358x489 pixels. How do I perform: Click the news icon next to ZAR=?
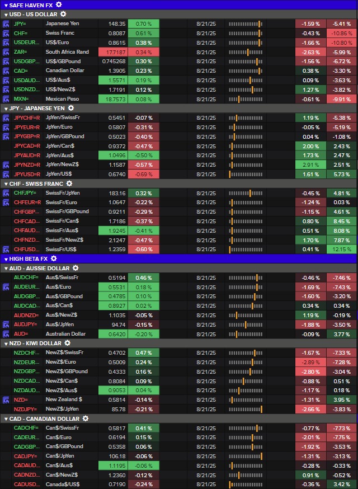pos(6,51)
